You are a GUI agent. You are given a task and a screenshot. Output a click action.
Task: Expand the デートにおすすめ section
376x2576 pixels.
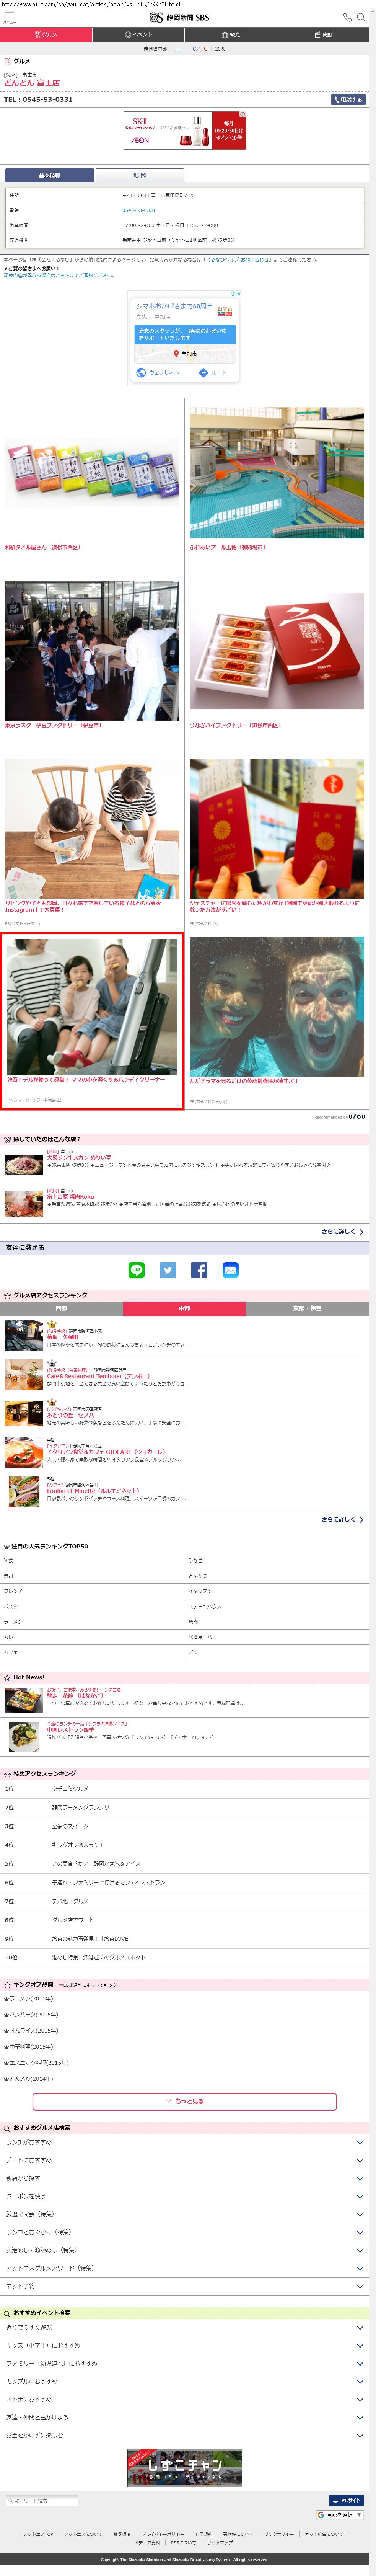188,2160
